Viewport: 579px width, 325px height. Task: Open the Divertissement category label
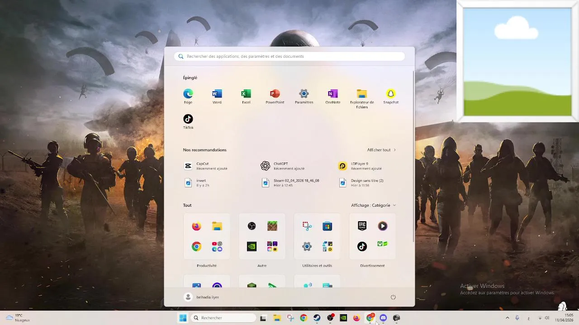click(x=372, y=266)
